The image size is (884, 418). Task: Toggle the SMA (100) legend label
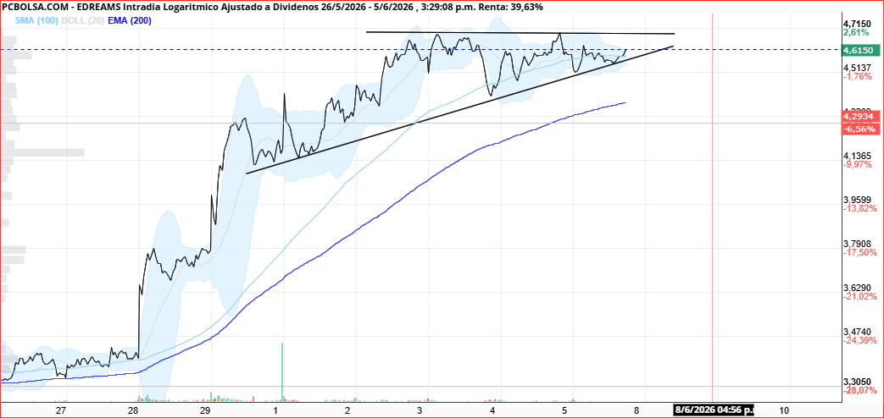click(x=36, y=20)
